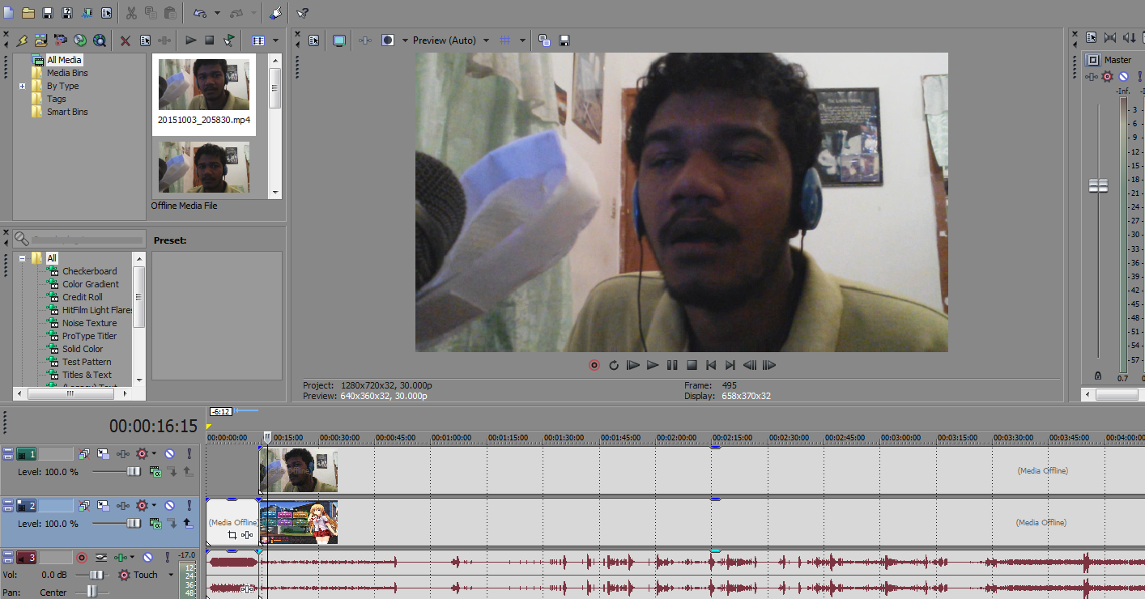The height and width of the screenshot is (599, 1145).
Task: Select the Color Gradient generator
Action: [91, 284]
